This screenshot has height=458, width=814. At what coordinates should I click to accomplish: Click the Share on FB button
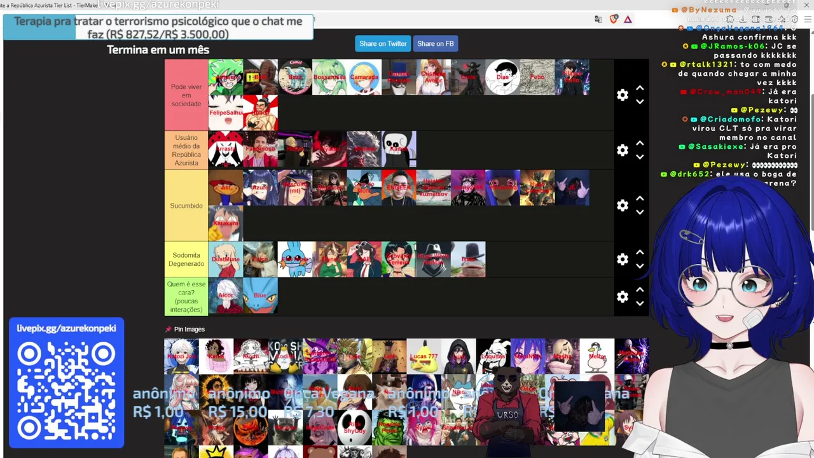[x=436, y=44]
